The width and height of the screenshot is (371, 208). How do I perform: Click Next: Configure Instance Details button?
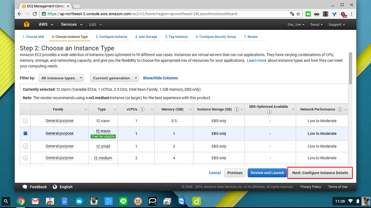click(320, 173)
